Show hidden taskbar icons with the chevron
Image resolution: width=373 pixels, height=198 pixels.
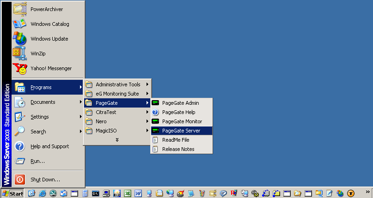pyautogui.click(x=368, y=192)
